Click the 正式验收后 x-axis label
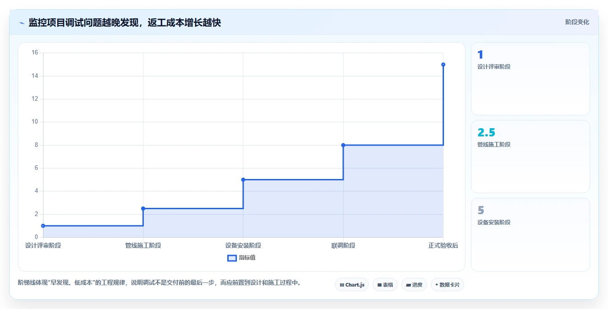 (443, 246)
